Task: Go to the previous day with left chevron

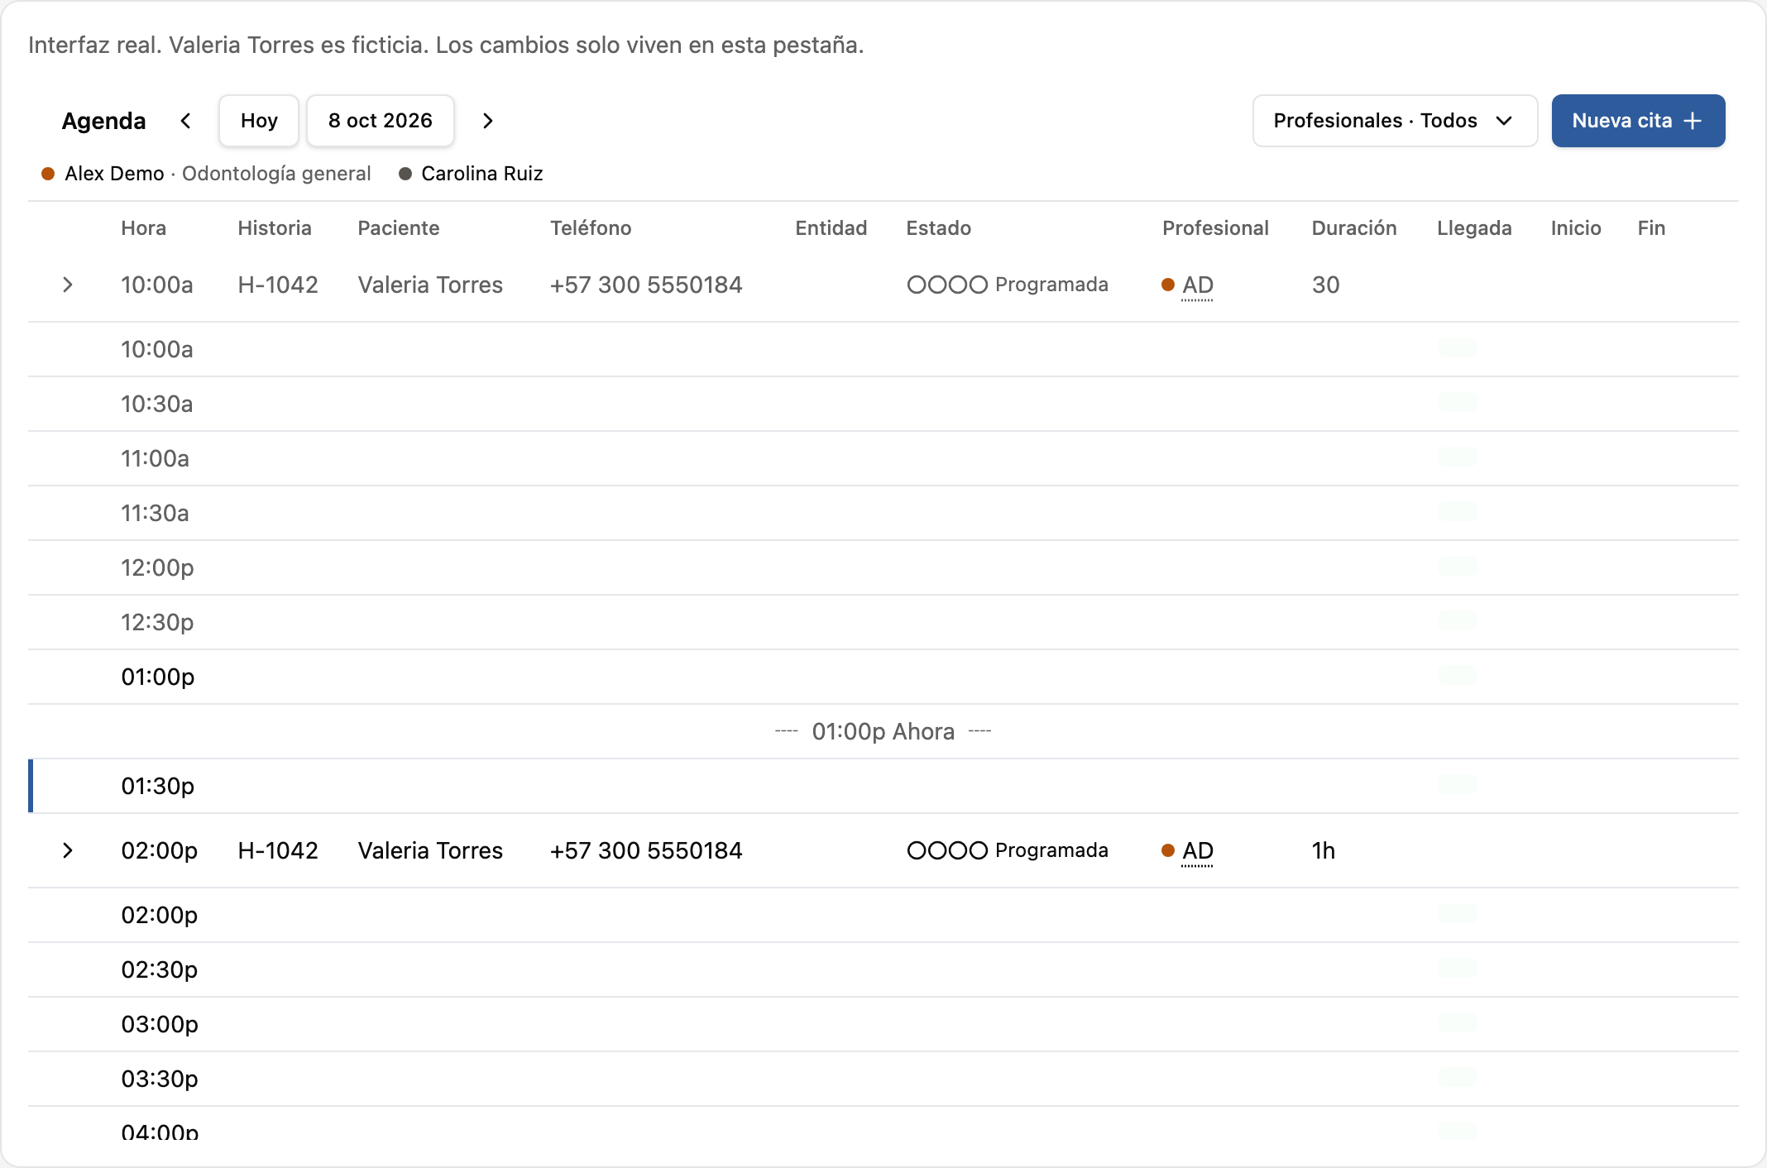Action: [186, 121]
